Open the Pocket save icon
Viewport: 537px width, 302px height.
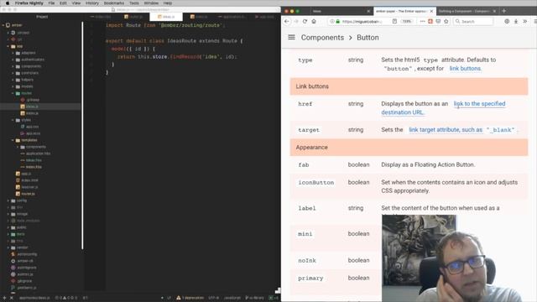coord(438,21)
